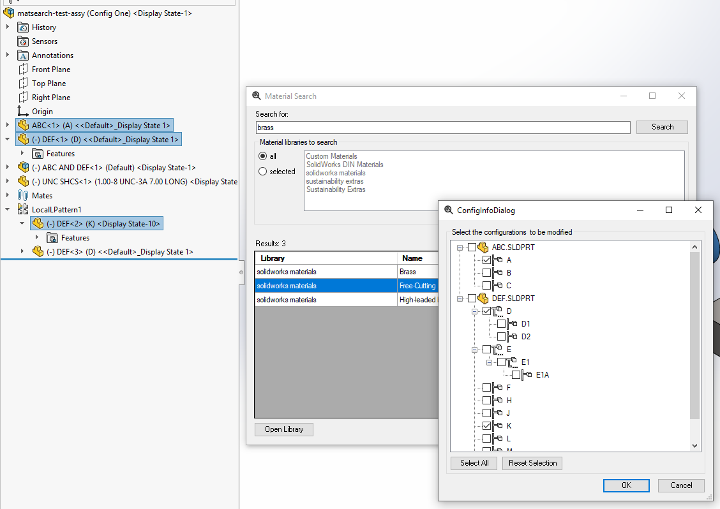Click derived configuration icon next to E1
The image size is (720, 509).
pyautogui.click(x=513, y=362)
